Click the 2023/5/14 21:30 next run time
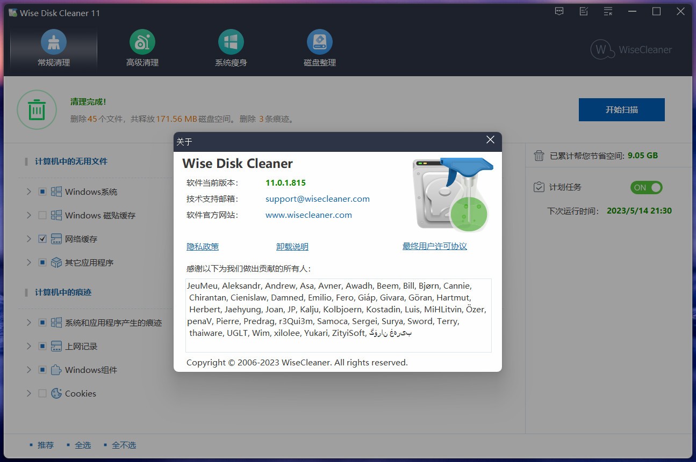Image resolution: width=696 pixels, height=462 pixels. pyautogui.click(x=639, y=211)
